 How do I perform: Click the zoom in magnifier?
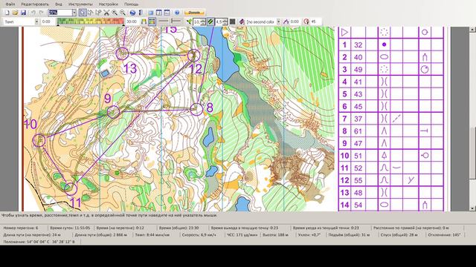[x=115, y=13]
